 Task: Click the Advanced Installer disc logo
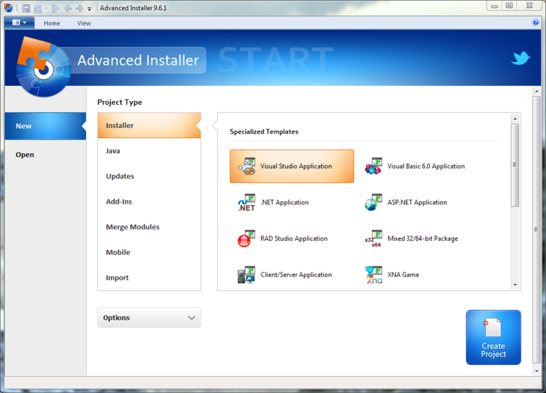coord(42,68)
